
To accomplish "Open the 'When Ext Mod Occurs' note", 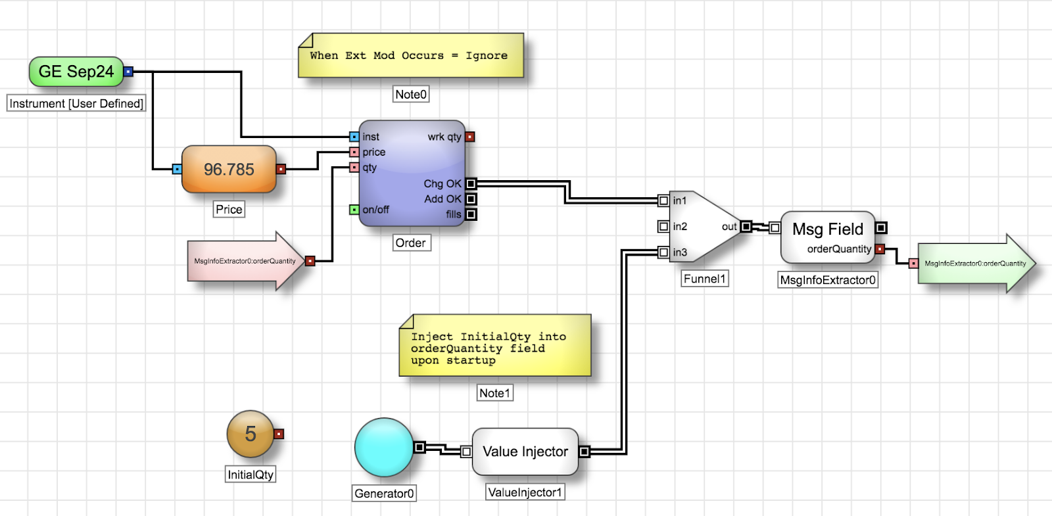I will tap(411, 56).
